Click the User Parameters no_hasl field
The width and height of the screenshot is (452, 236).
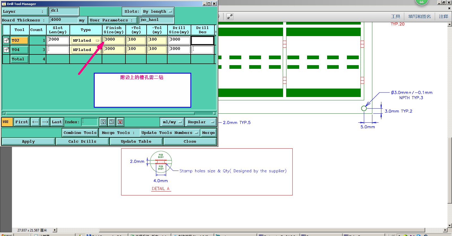tap(157, 20)
